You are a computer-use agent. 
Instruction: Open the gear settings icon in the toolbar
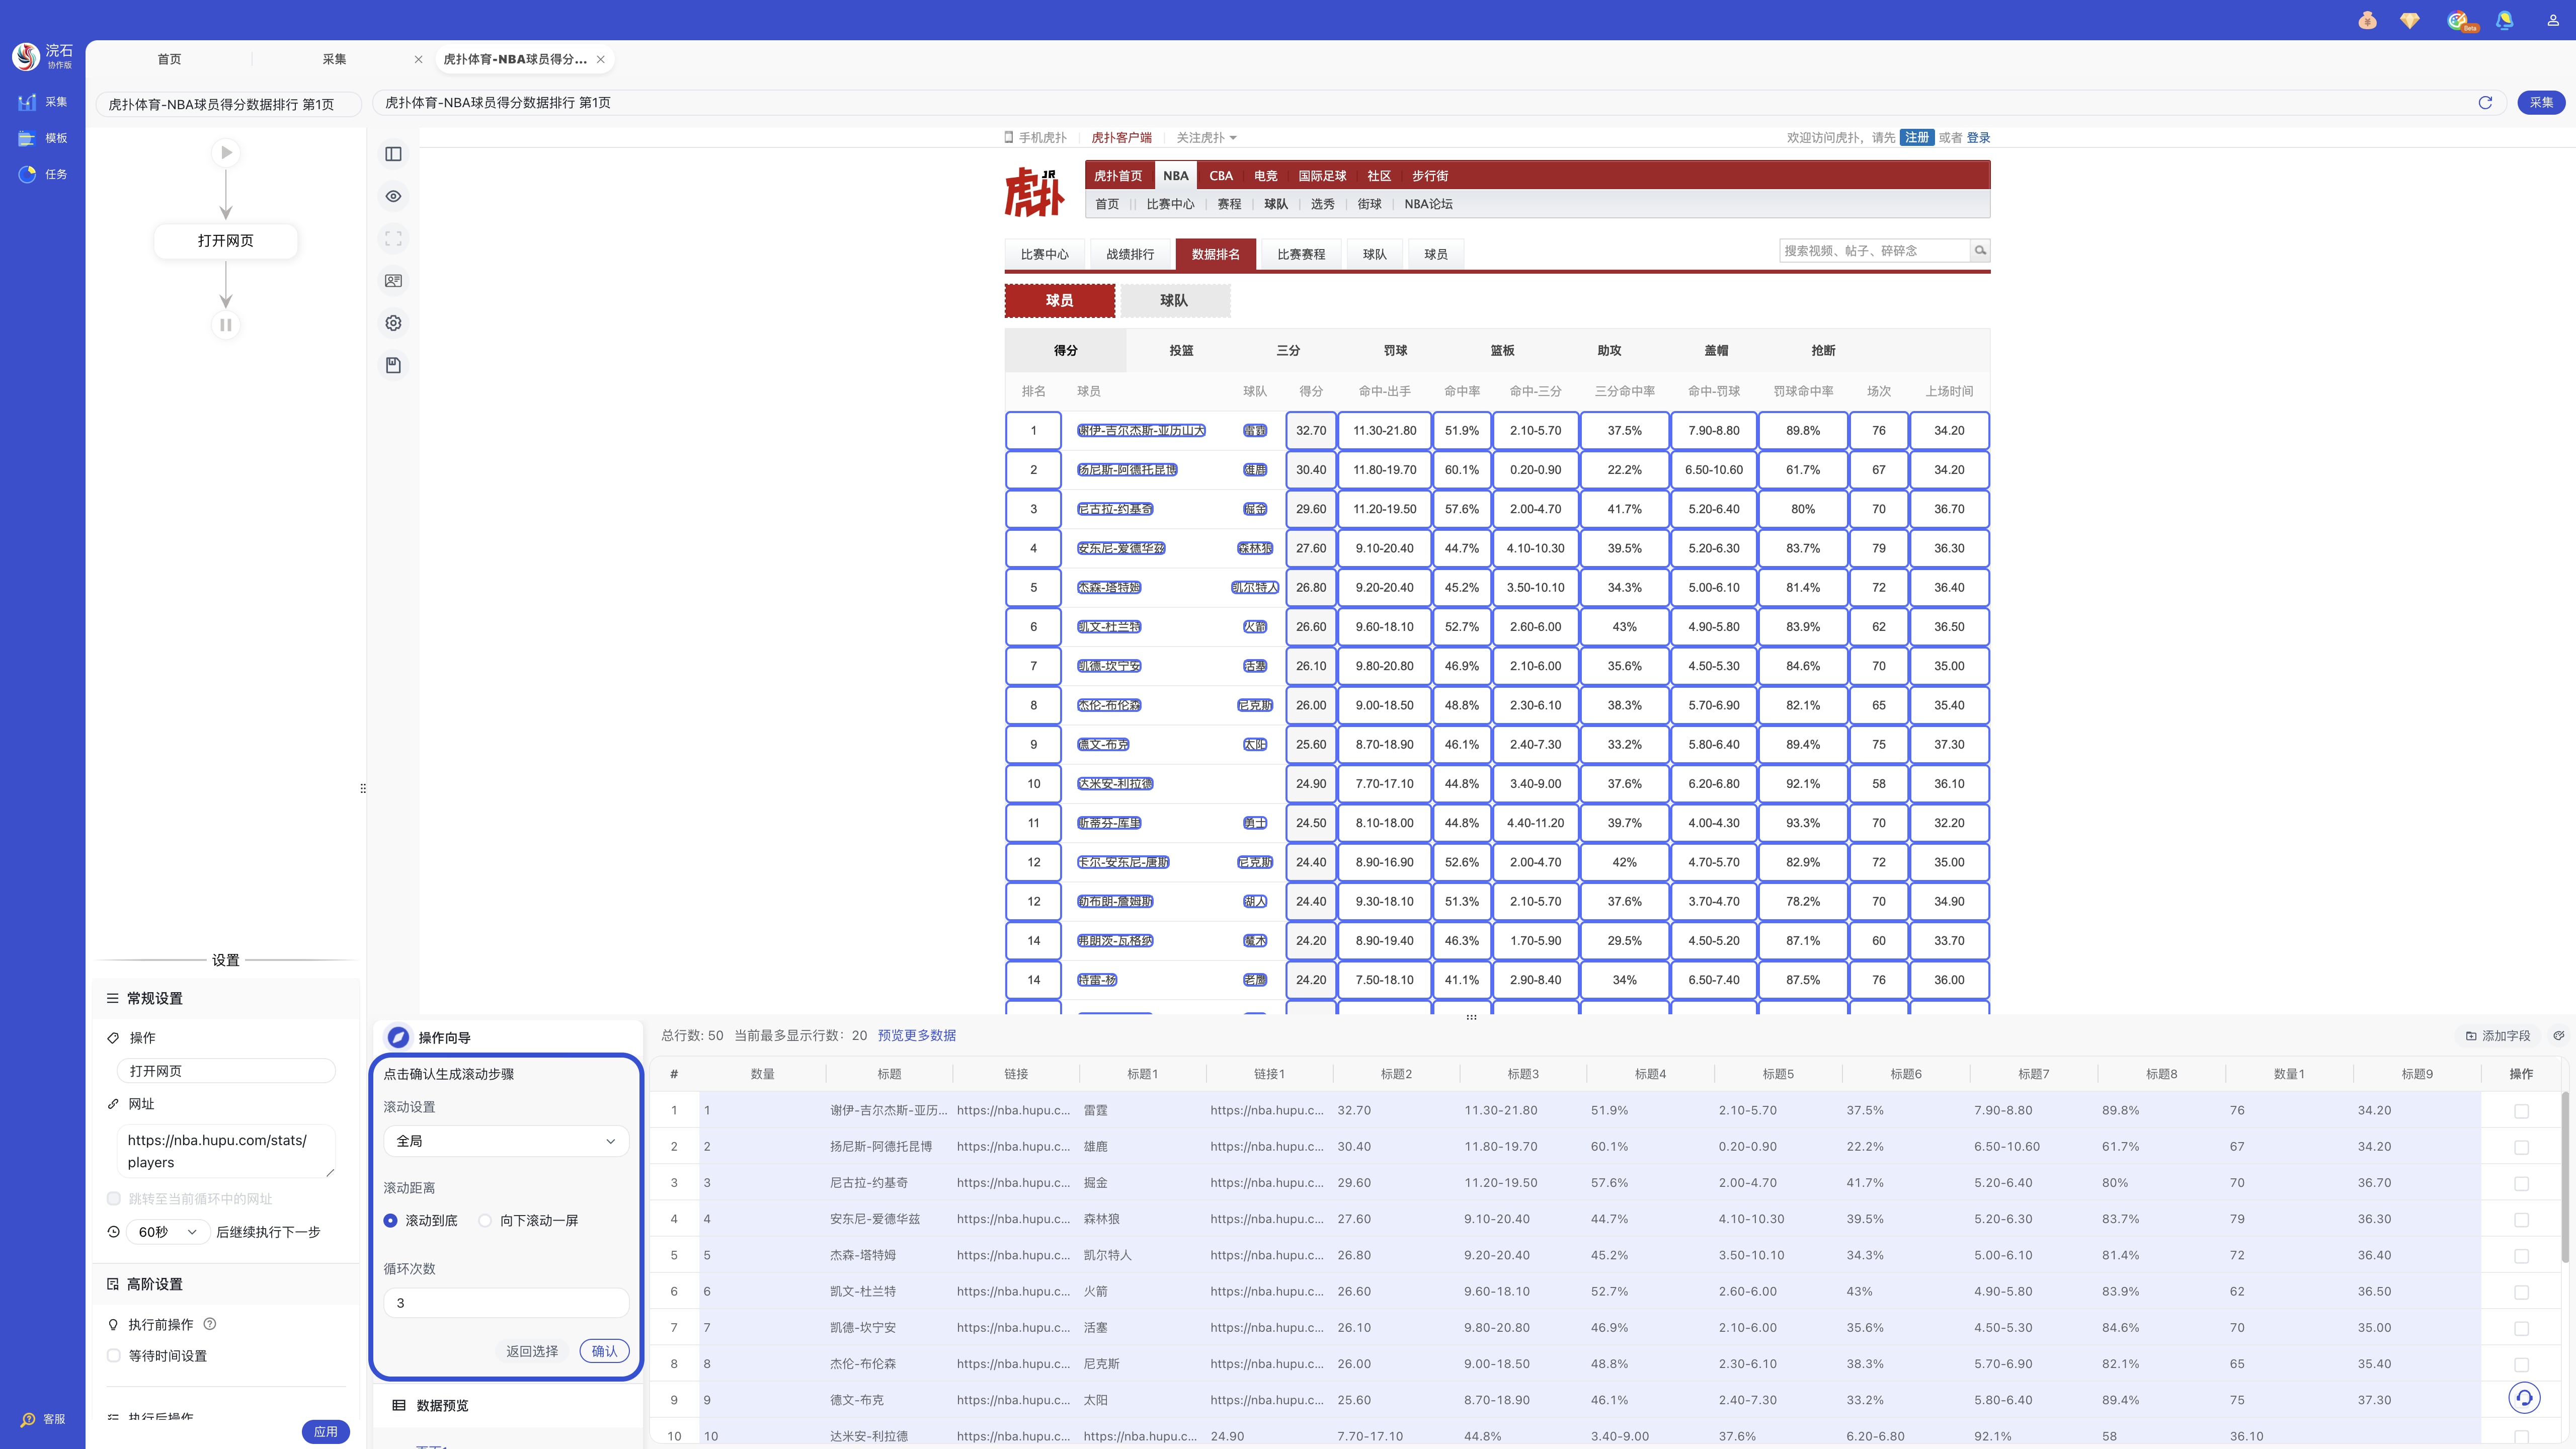[x=393, y=323]
